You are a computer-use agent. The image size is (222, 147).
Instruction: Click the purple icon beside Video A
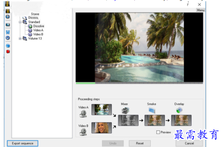30,30
